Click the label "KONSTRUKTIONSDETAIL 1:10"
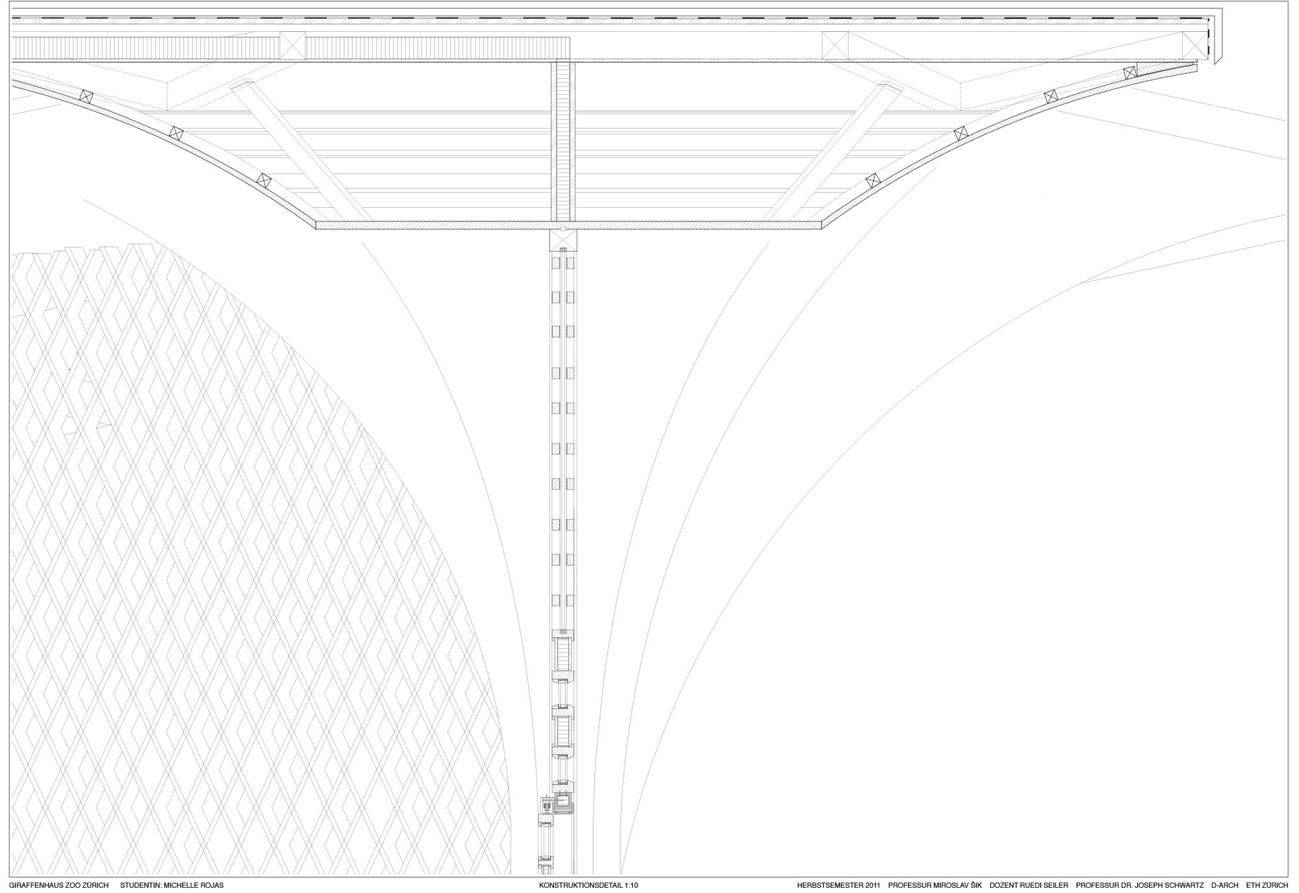The width and height of the screenshot is (1299, 893). click(588, 885)
